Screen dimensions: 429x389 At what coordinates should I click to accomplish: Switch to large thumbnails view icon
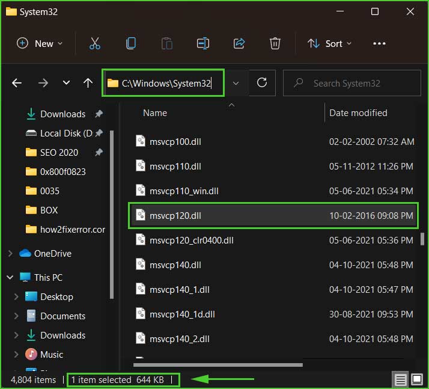pyautogui.click(x=417, y=379)
